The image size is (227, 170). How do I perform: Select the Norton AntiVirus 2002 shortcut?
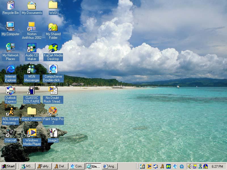pyautogui.click(x=32, y=27)
